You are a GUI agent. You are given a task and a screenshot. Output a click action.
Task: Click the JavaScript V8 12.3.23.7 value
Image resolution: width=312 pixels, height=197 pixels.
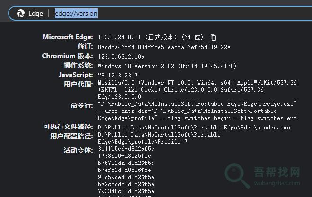(118, 75)
